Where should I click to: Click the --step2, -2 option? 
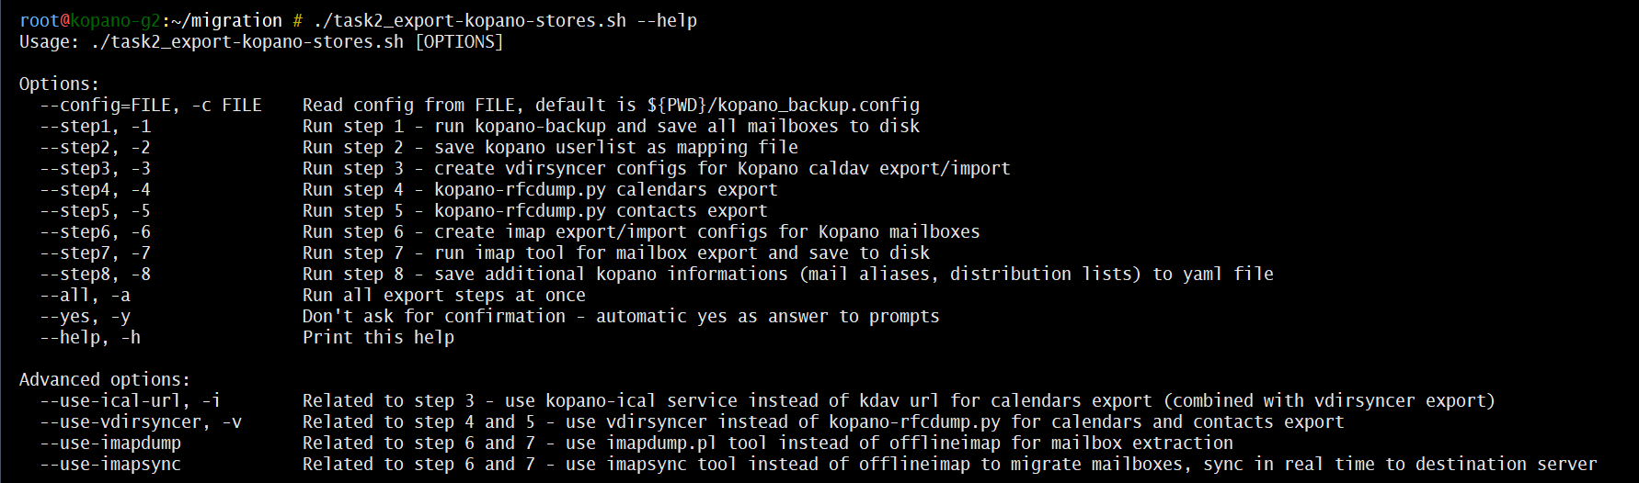tap(95, 147)
